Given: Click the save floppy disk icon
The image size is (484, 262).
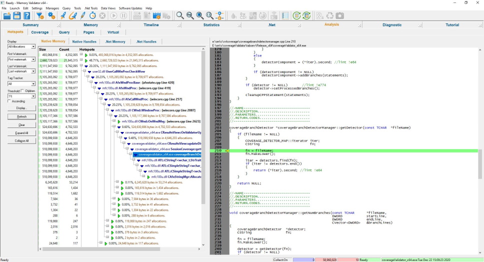Looking at the screenshot, I should [16, 15].
